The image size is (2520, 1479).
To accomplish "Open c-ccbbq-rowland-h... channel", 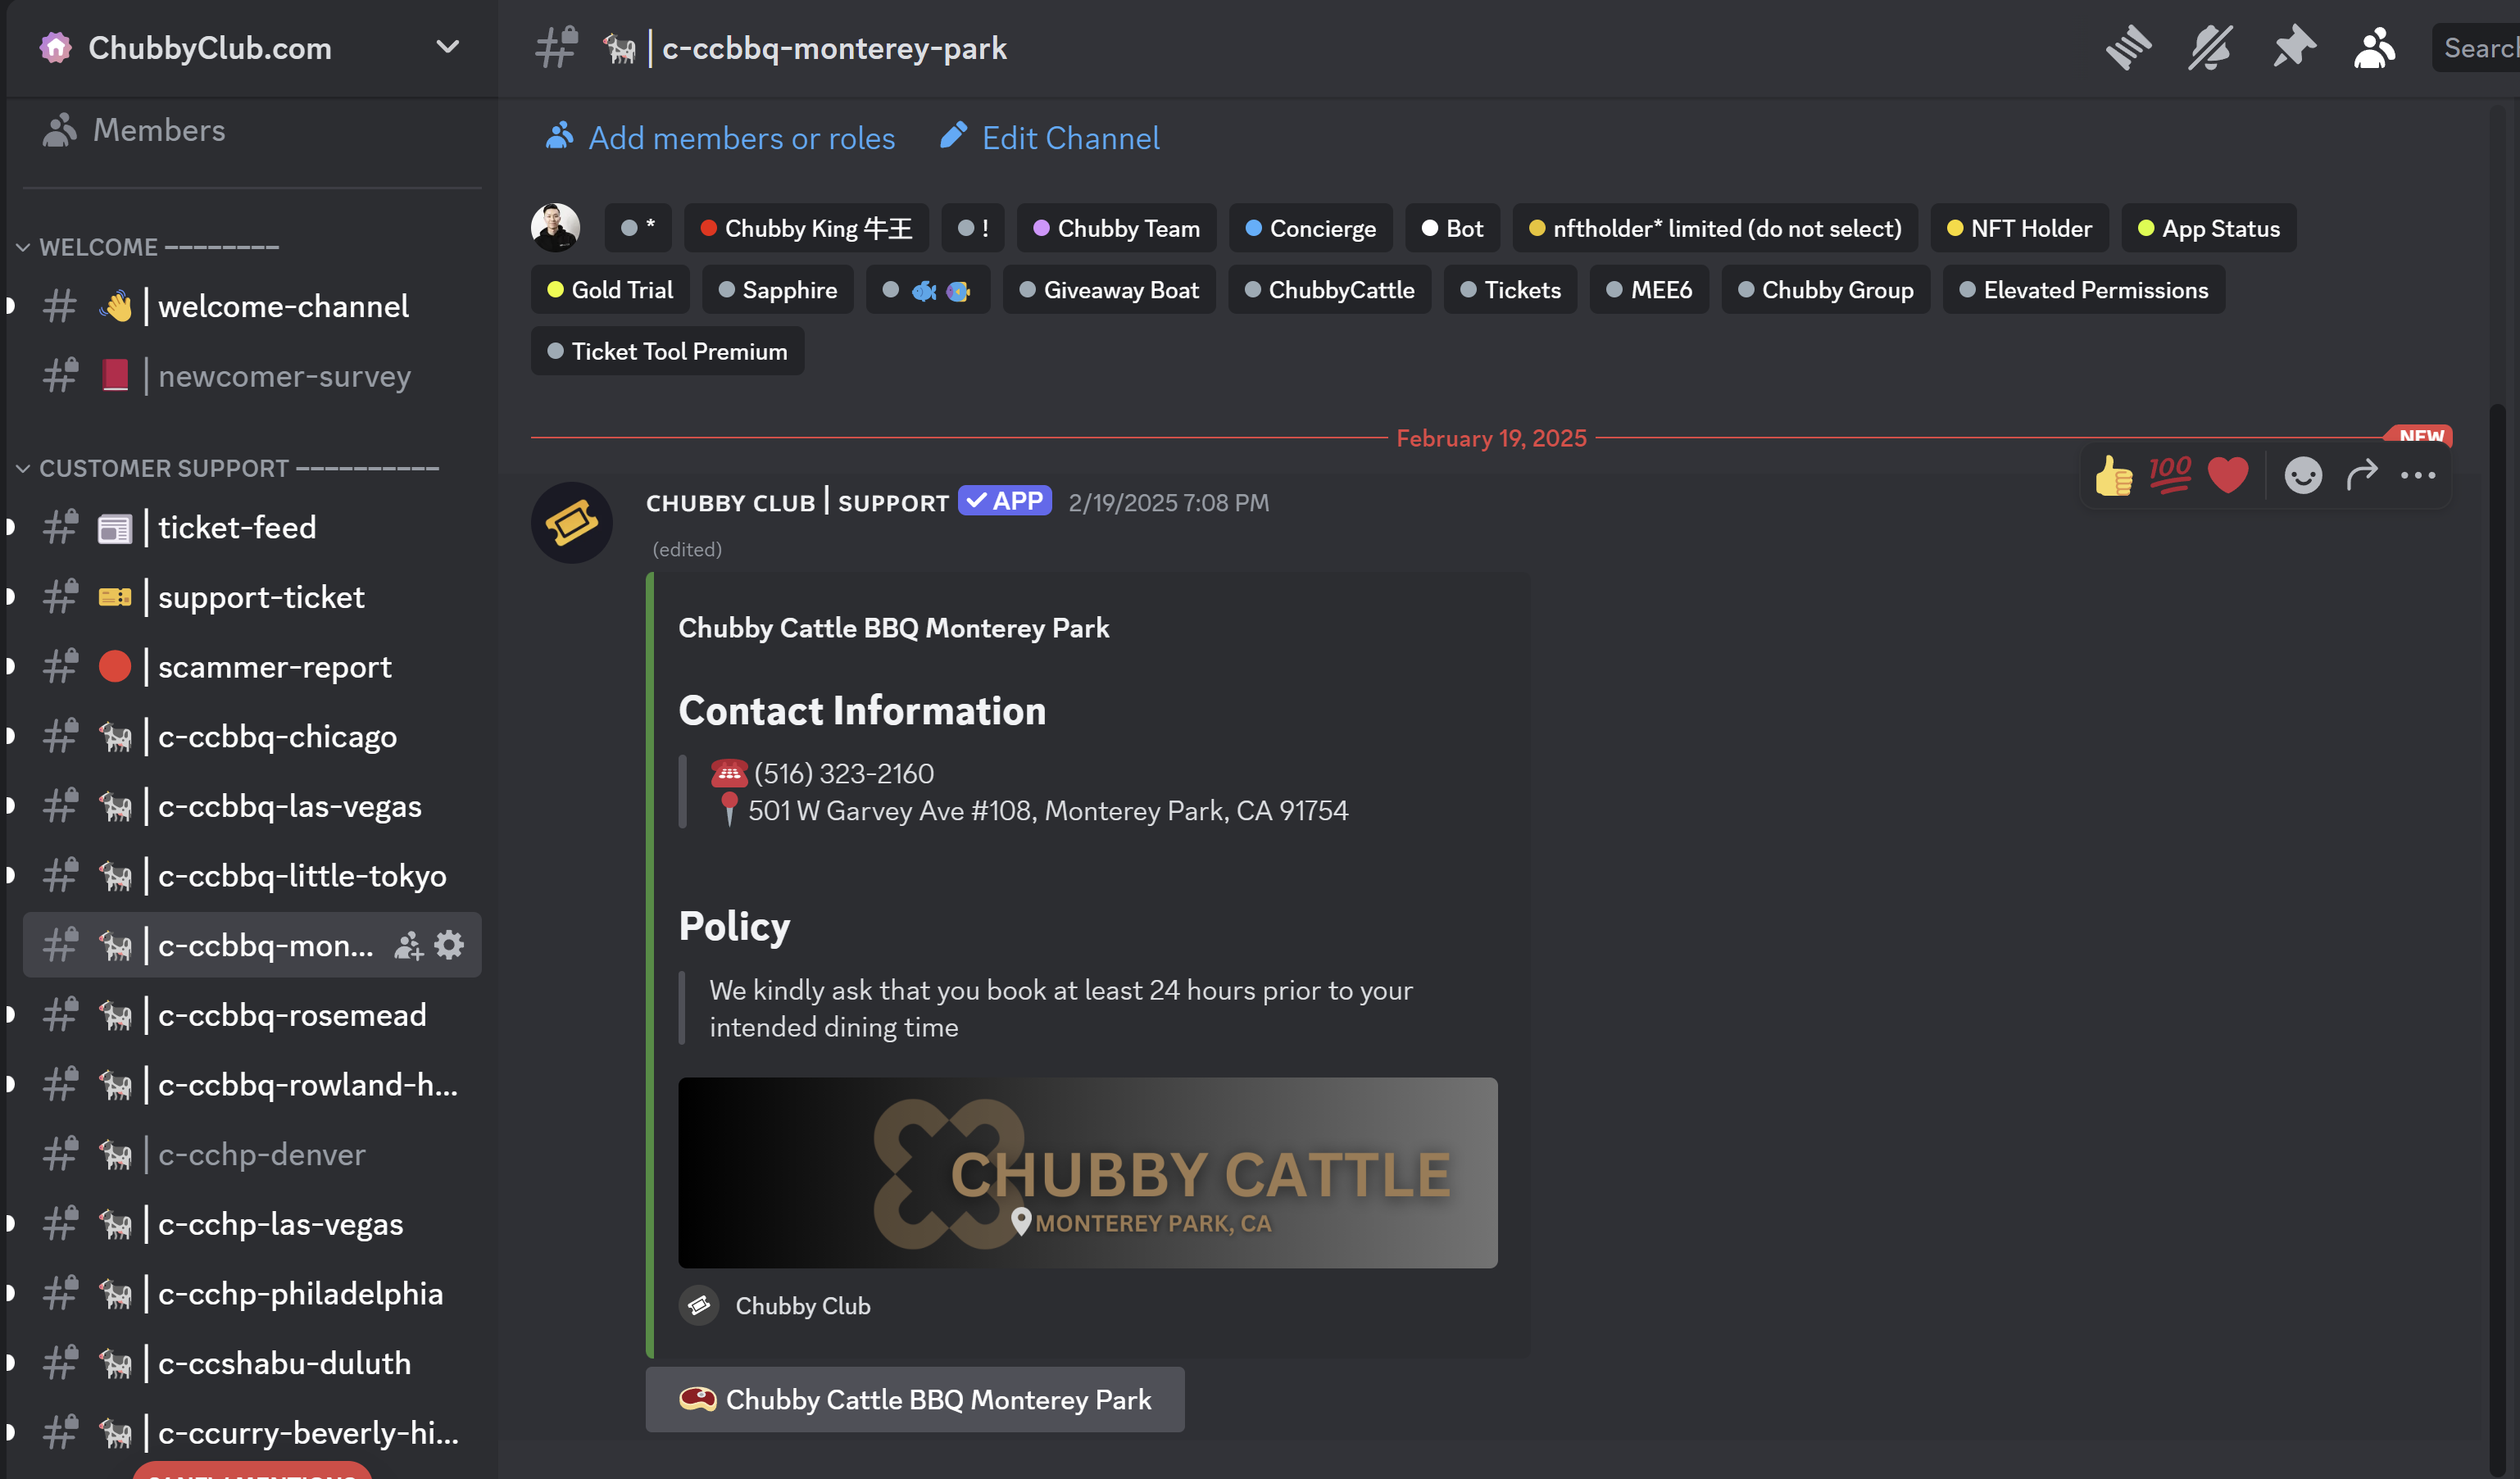I will click(252, 1085).
